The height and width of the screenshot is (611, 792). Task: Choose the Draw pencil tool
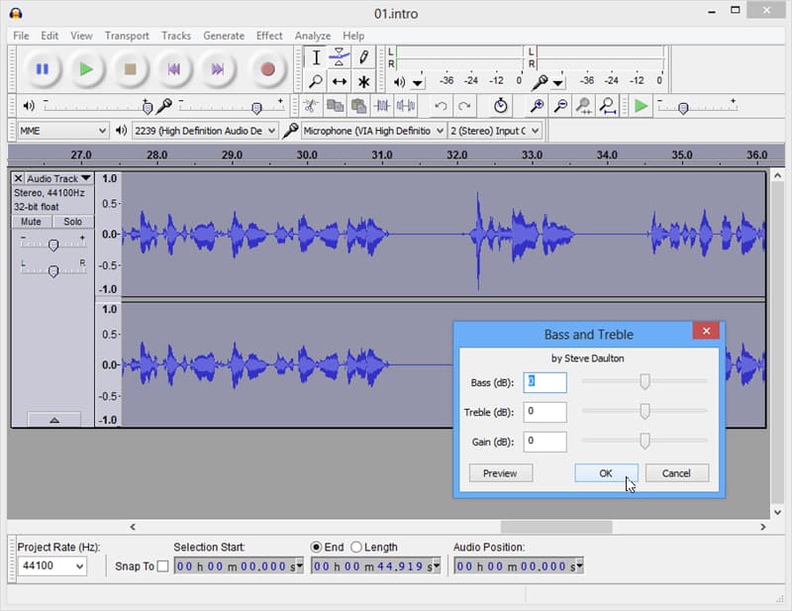pyautogui.click(x=363, y=57)
